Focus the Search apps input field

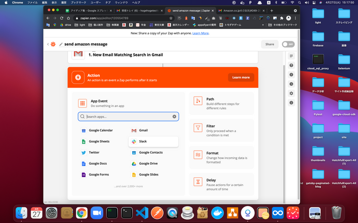(x=128, y=116)
